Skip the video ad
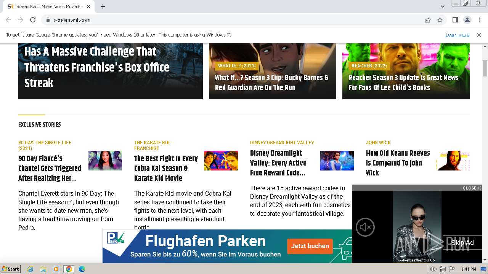 click(462, 243)
